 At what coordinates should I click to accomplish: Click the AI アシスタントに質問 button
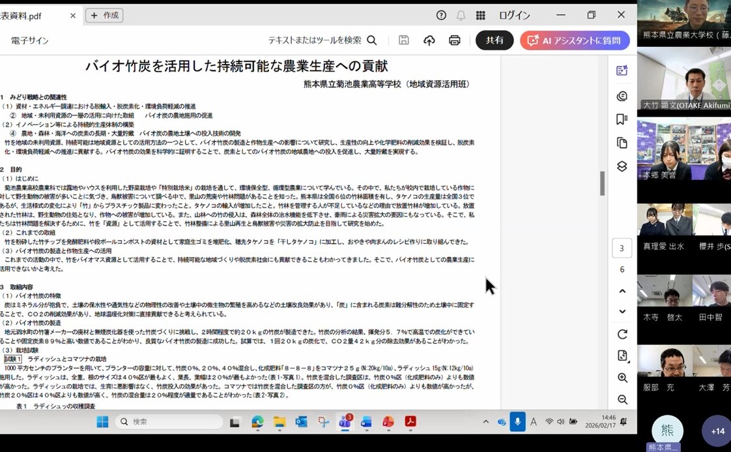point(574,40)
